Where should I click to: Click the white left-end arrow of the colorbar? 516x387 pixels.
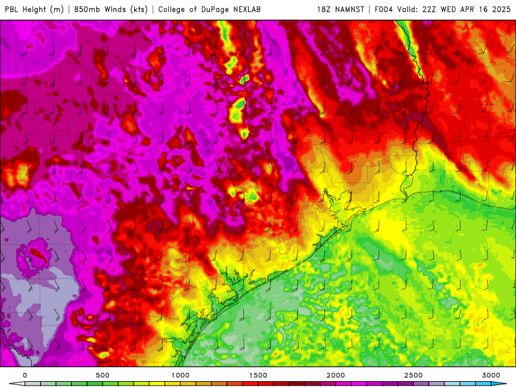[17, 384]
